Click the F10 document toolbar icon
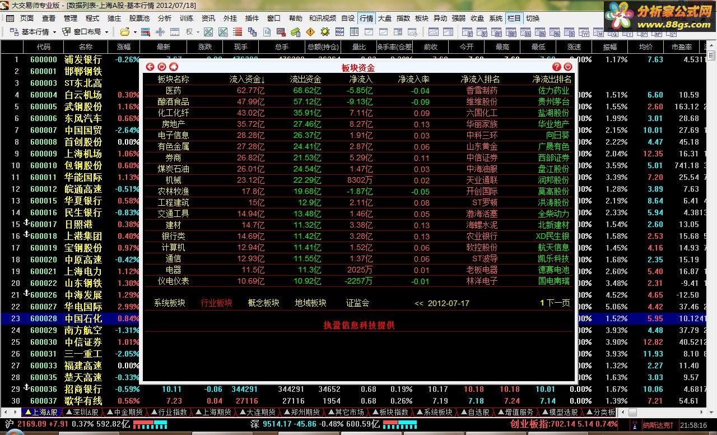This screenshot has width=717, height=435. [x=267, y=32]
